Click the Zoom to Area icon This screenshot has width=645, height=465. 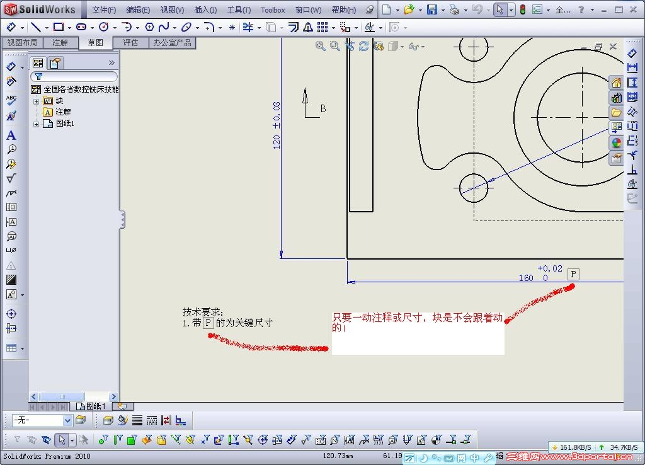pyautogui.click(x=335, y=46)
